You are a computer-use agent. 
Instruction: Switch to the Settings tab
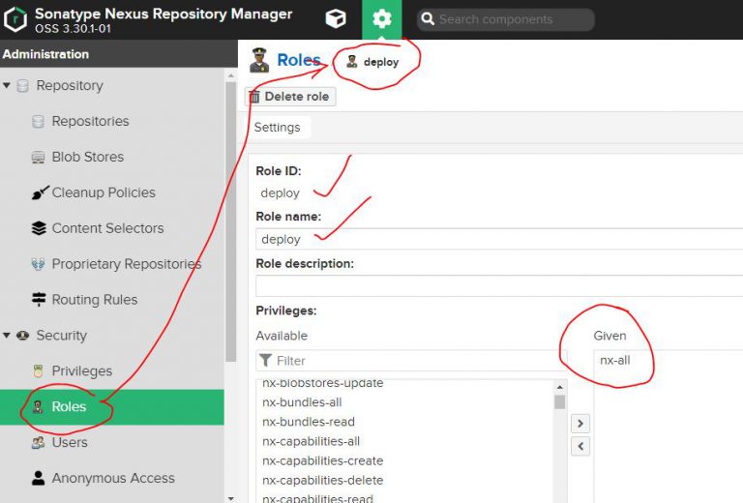[278, 128]
